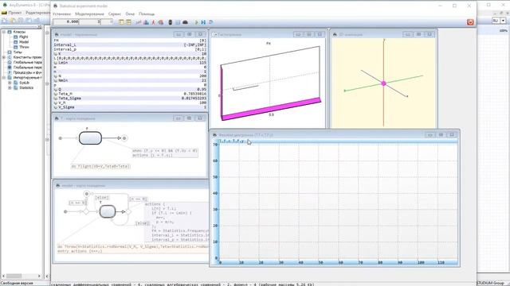Select the Throw class in the project tree

[24, 47]
